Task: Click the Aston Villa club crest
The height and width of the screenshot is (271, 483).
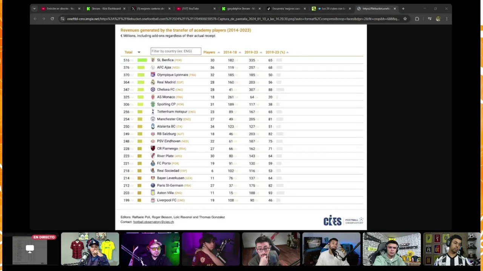Action: [x=153, y=193]
